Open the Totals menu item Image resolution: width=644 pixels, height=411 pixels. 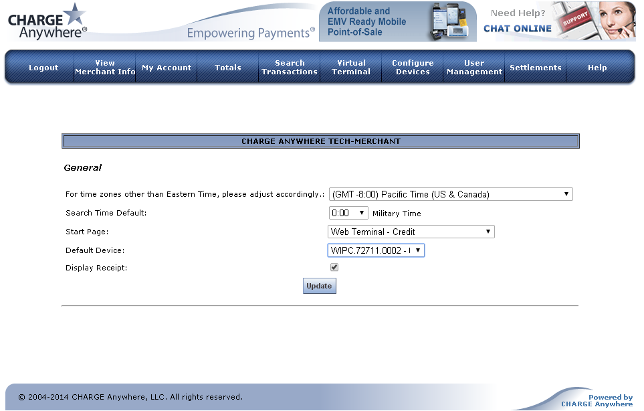pyautogui.click(x=228, y=68)
